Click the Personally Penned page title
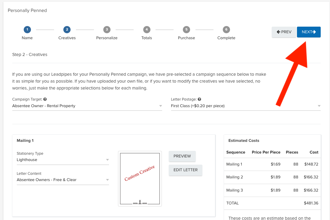 27,10
